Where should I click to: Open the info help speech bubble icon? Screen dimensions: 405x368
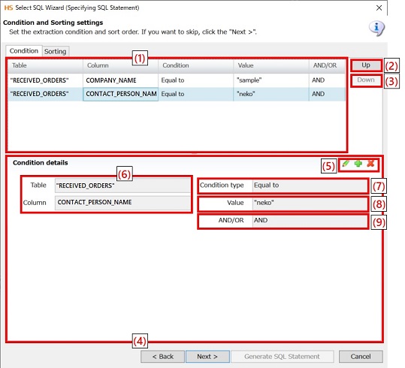[376, 29]
